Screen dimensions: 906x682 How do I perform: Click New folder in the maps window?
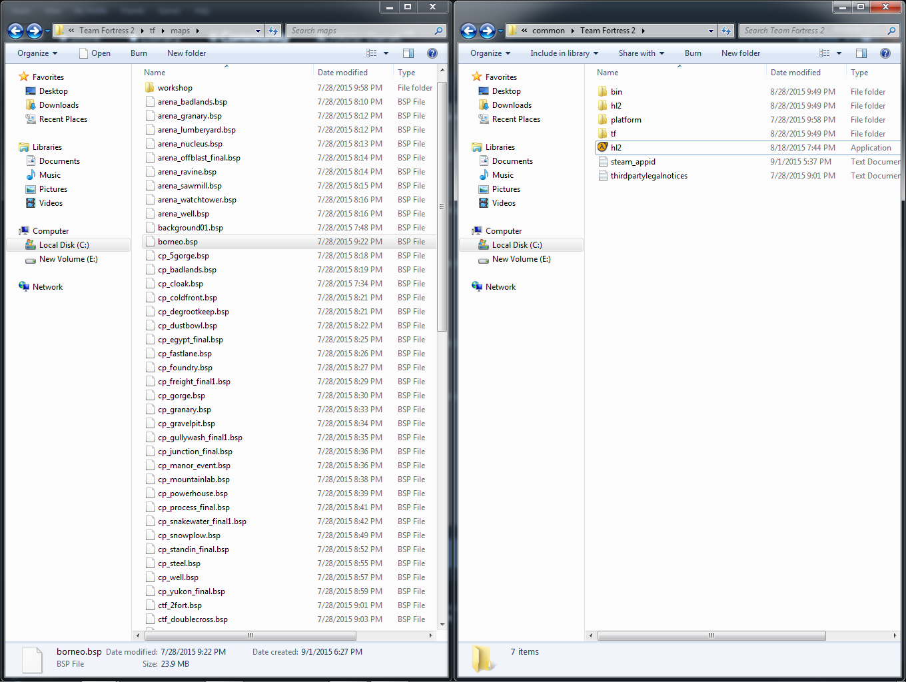187,53
